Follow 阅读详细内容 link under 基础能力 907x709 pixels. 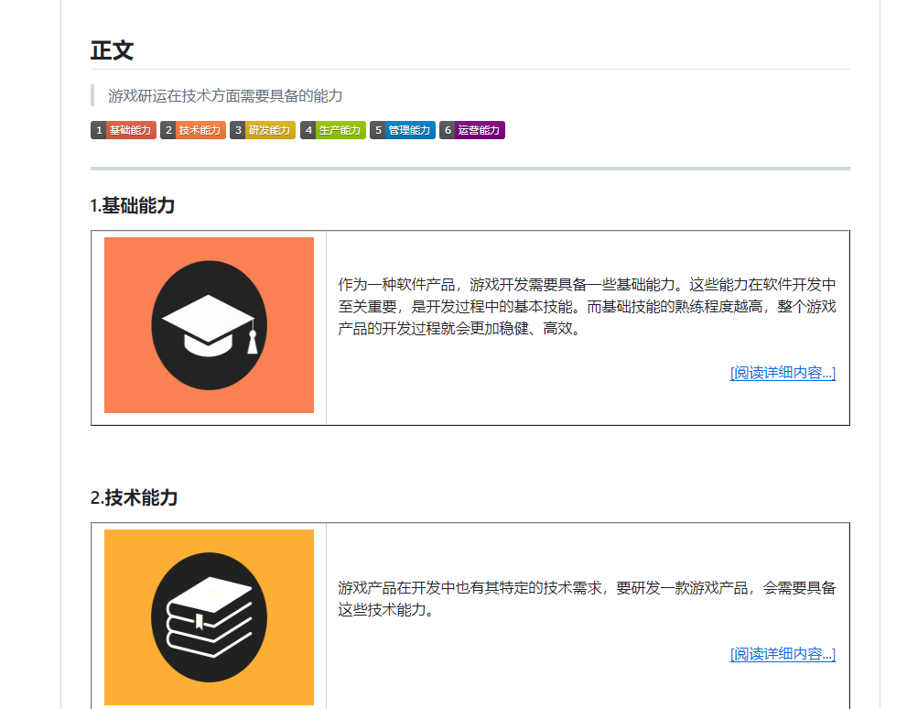point(783,373)
